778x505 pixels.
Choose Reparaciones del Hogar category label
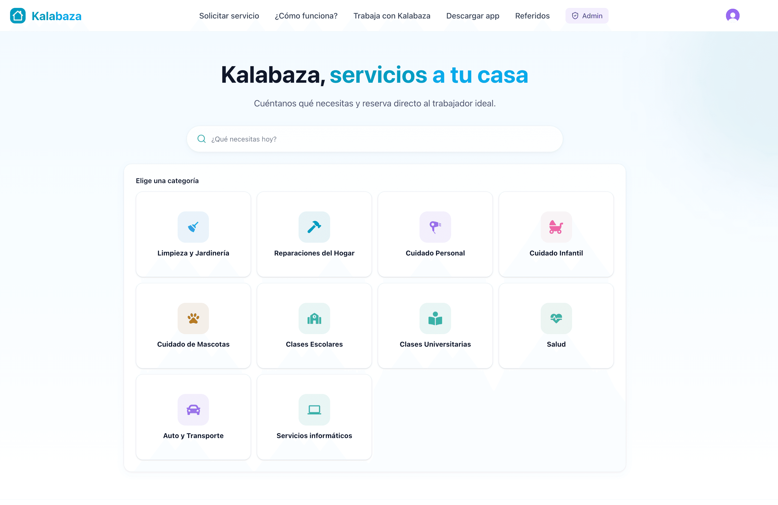click(x=314, y=253)
